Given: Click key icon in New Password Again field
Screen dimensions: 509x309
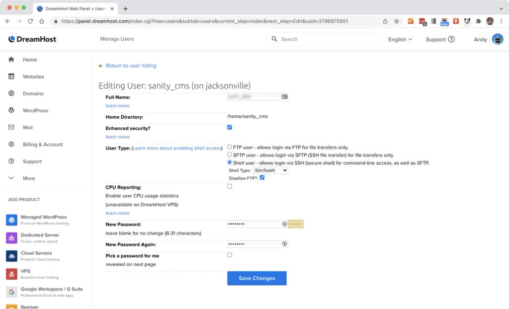Looking at the screenshot, I should (284, 244).
